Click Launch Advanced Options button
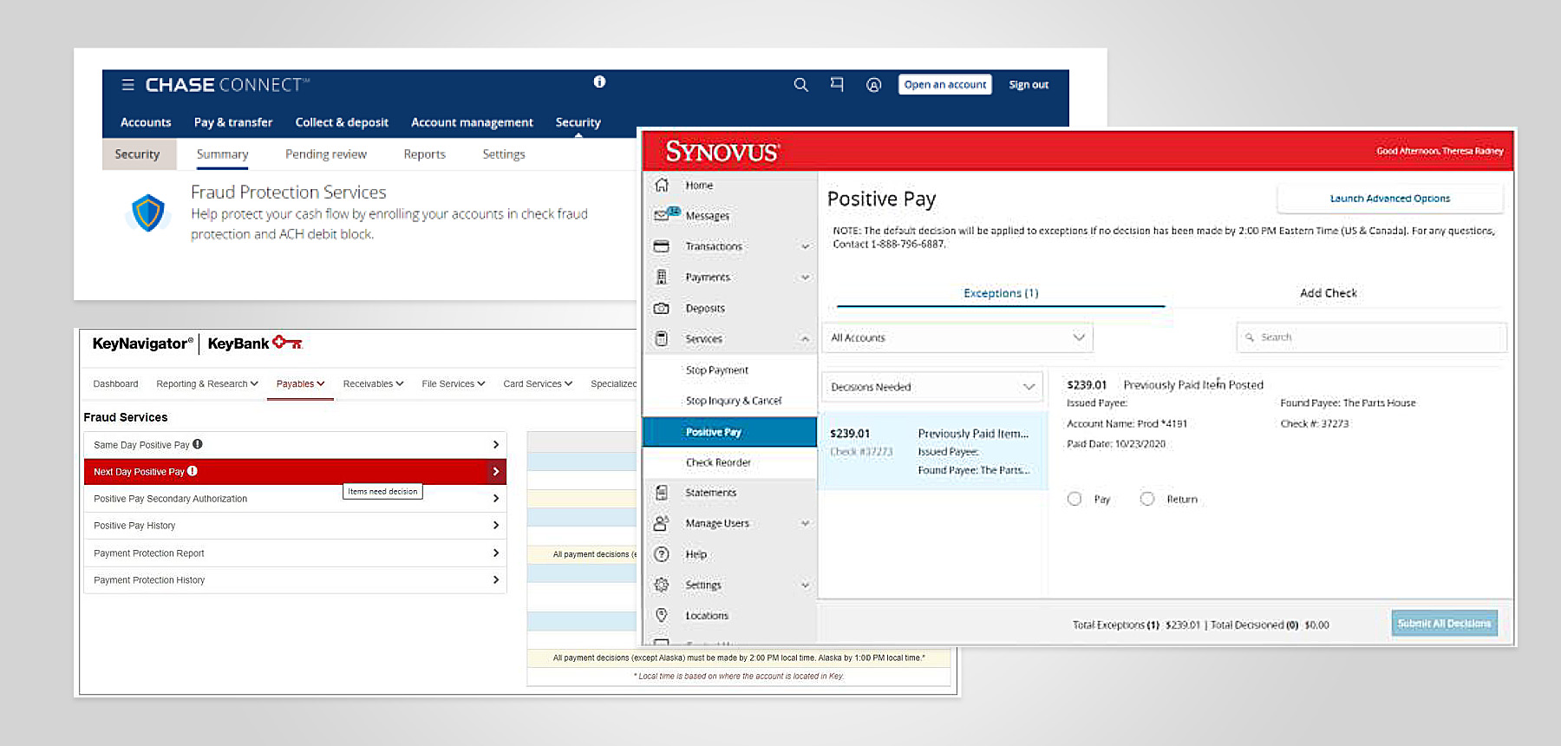Image resolution: width=1561 pixels, height=746 pixels. click(x=1390, y=199)
